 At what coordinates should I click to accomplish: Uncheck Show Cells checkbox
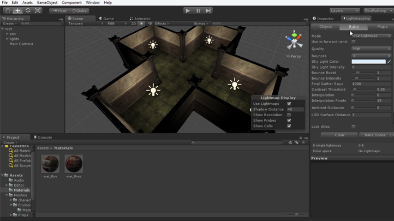[289, 126]
